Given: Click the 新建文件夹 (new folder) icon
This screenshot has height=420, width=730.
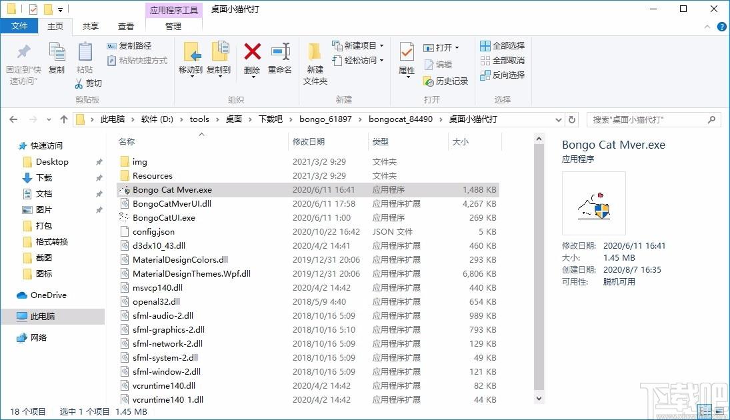Looking at the screenshot, I should [315, 52].
